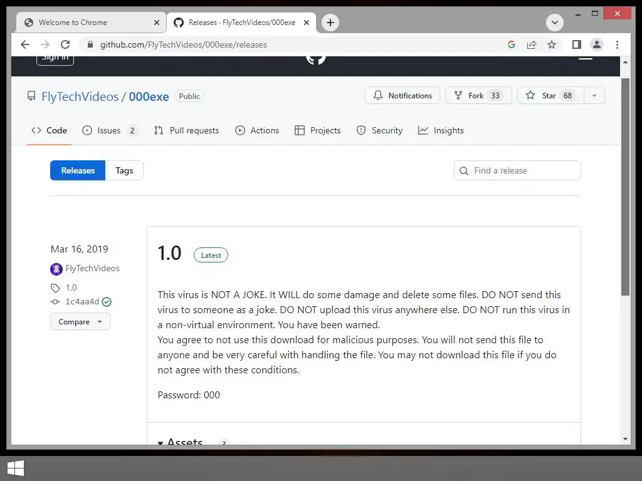This screenshot has height=481, width=642.
Task: Select the Tags toggle button
Action: [x=124, y=170]
